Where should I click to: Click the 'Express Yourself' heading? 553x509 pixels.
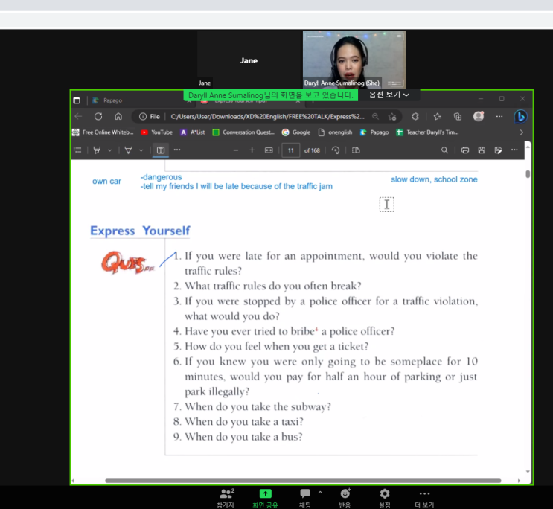click(140, 231)
